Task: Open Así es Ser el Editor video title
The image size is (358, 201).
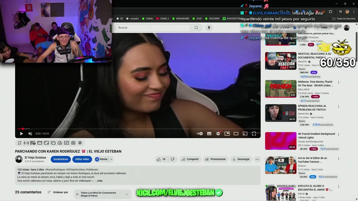Action: click(x=312, y=160)
